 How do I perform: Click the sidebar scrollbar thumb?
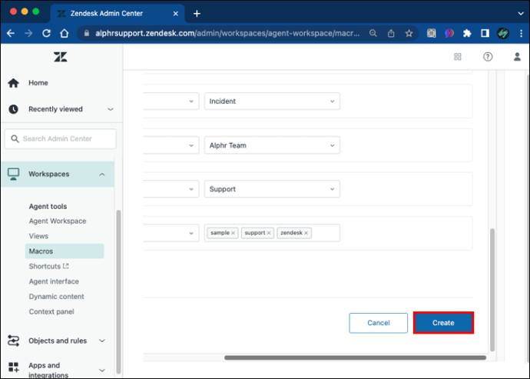[118, 291]
